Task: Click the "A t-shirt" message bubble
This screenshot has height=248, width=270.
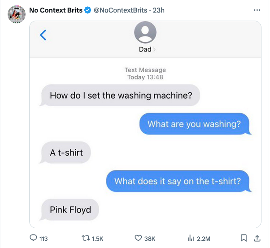Action: tap(66, 152)
